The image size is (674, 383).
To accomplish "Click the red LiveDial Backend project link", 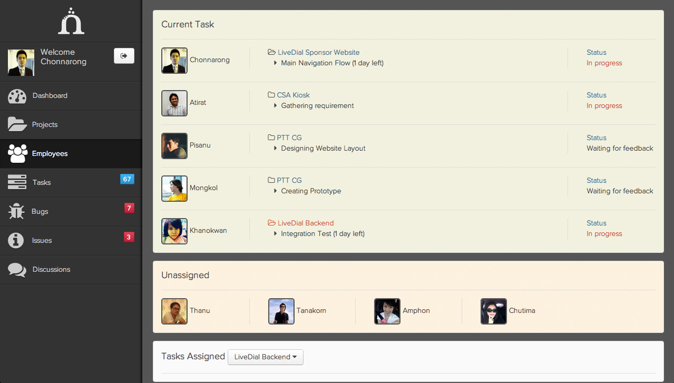I will pos(305,223).
